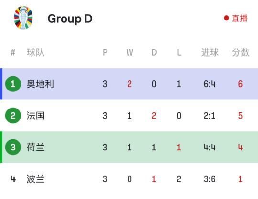
Task: Select the green rank 2 badge
Action: point(13,116)
